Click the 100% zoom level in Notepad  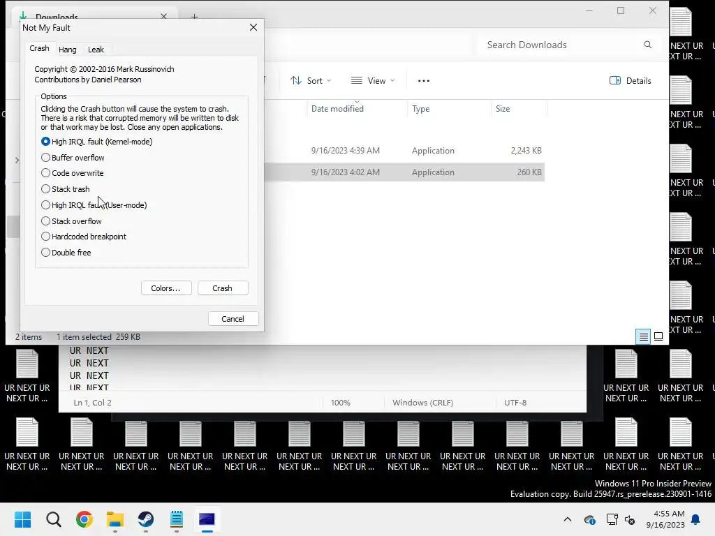tap(341, 403)
